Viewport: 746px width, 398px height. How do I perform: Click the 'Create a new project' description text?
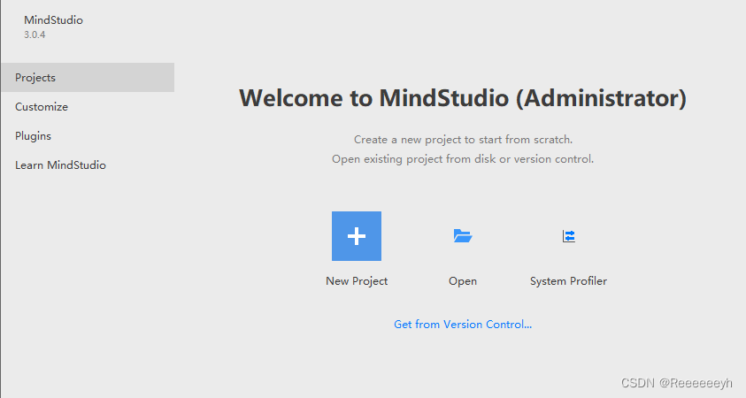tap(463, 140)
